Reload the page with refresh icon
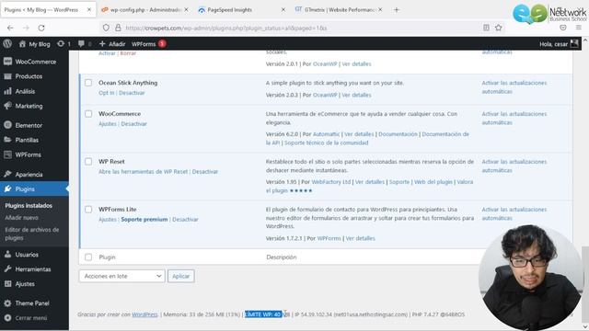Viewport: 589px width, 331px height. pyautogui.click(x=41, y=28)
